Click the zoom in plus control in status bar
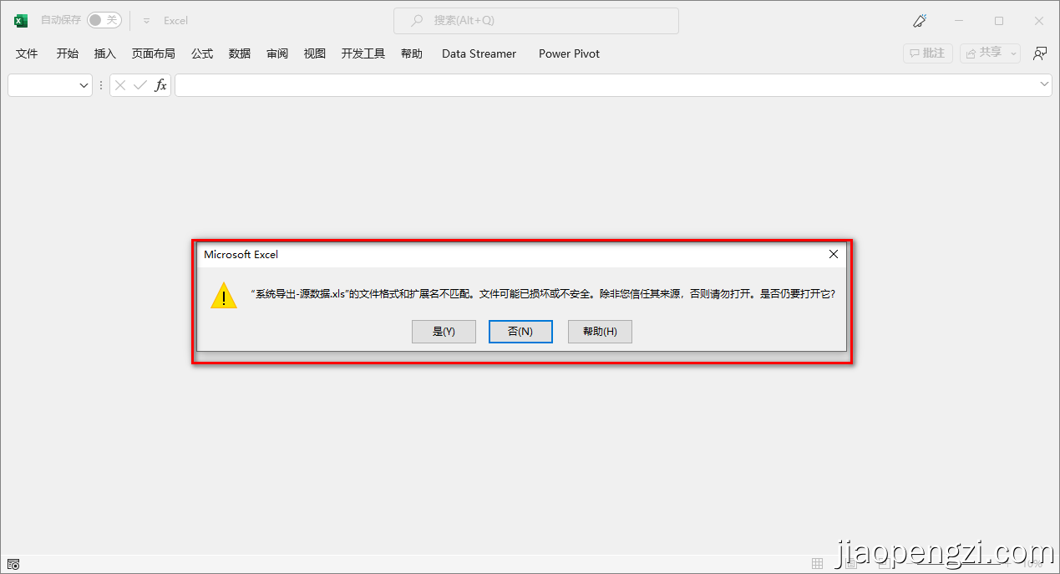The image size is (1060, 574). tap(1007, 563)
